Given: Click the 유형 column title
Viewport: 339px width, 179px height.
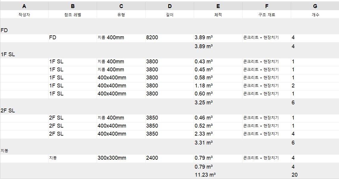Looking at the screenshot, I should [x=121, y=15].
